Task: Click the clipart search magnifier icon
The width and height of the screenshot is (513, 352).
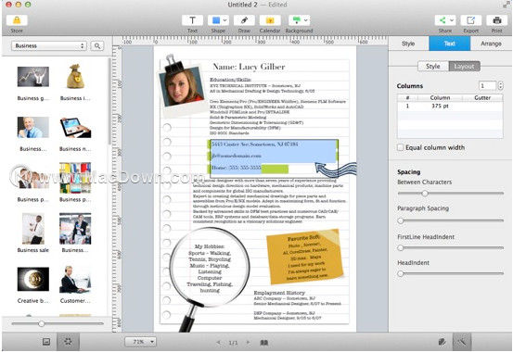Action: pyautogui.click(x=97, y=45)
